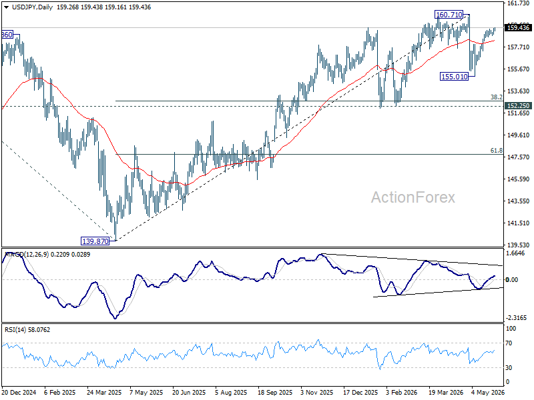
Task: Select the 152.250 horizontal level tag
Action: tap(518, 106)
